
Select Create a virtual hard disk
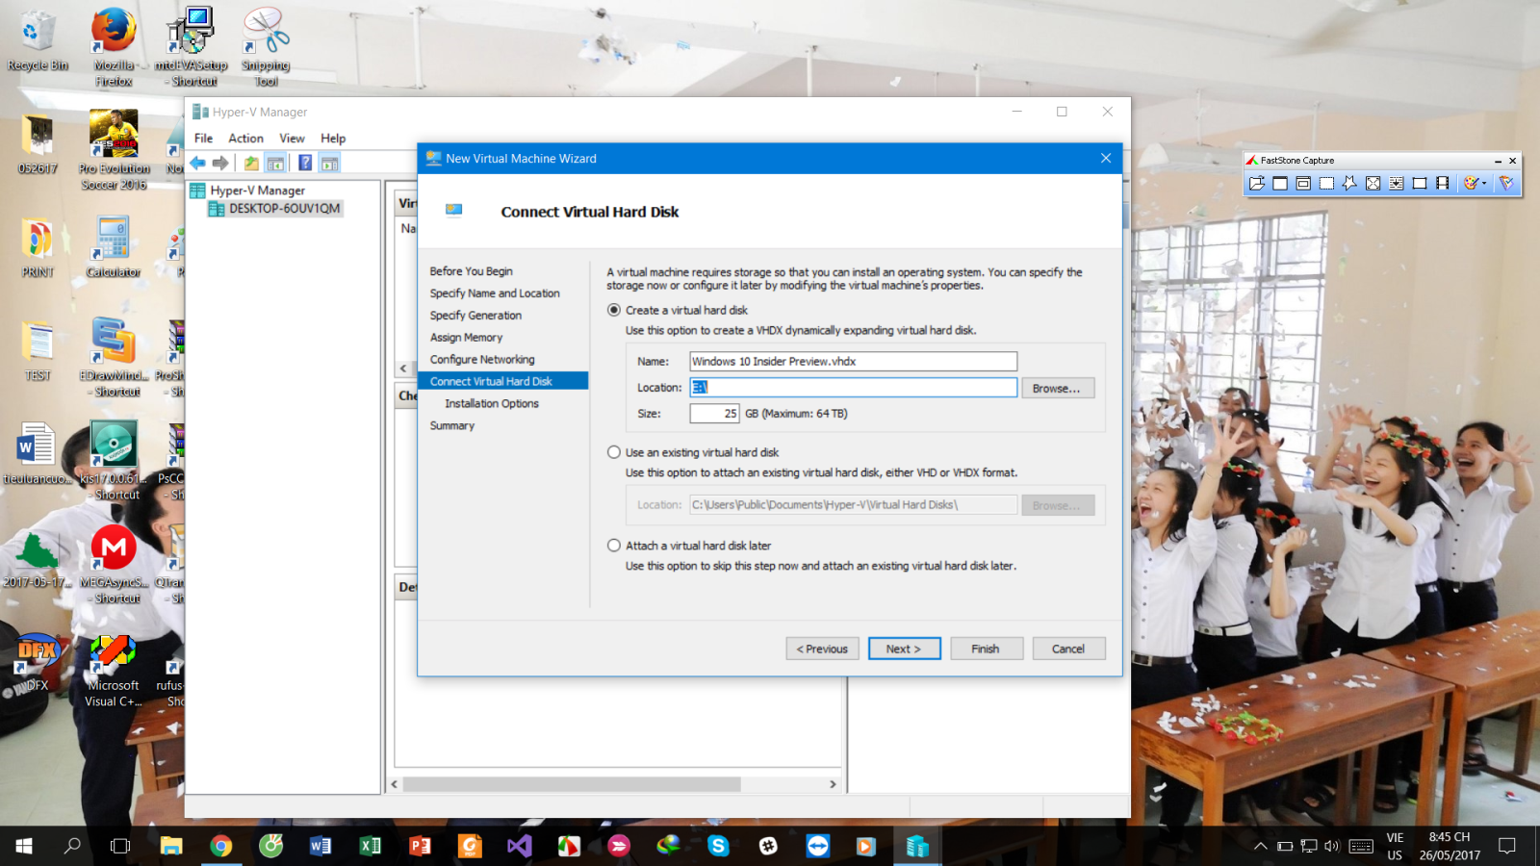pos(613,310)
